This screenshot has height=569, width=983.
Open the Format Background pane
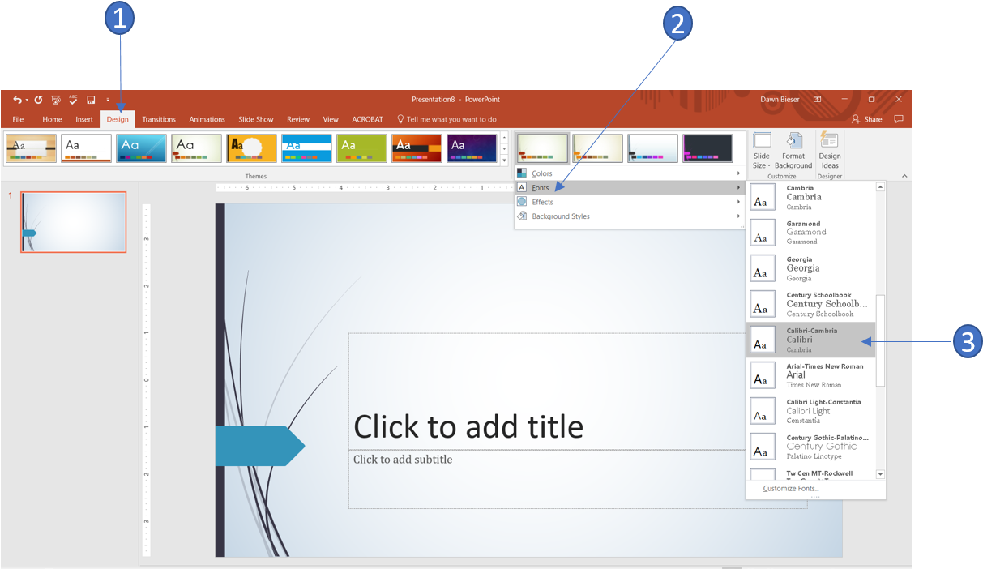coord(793,151)
